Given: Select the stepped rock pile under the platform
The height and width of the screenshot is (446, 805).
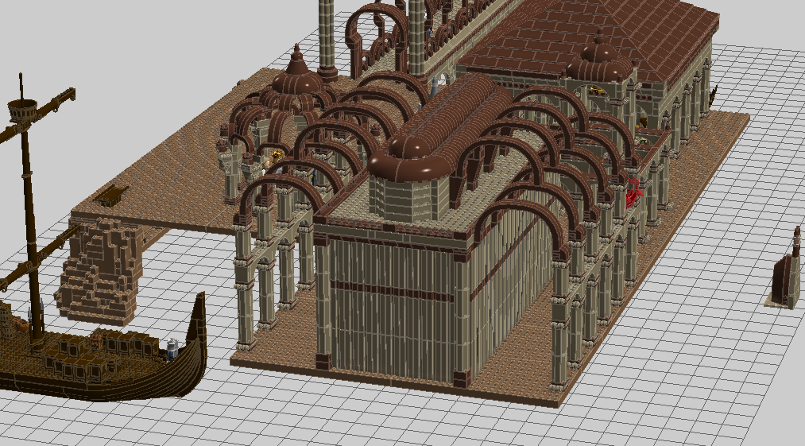Looking at the screenshot, I should point(100,271).
